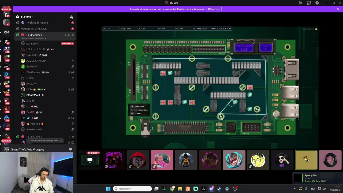The image size is (343, 193).
Task: Open server icon with 686 badge
Action: [x=6, y=49]
